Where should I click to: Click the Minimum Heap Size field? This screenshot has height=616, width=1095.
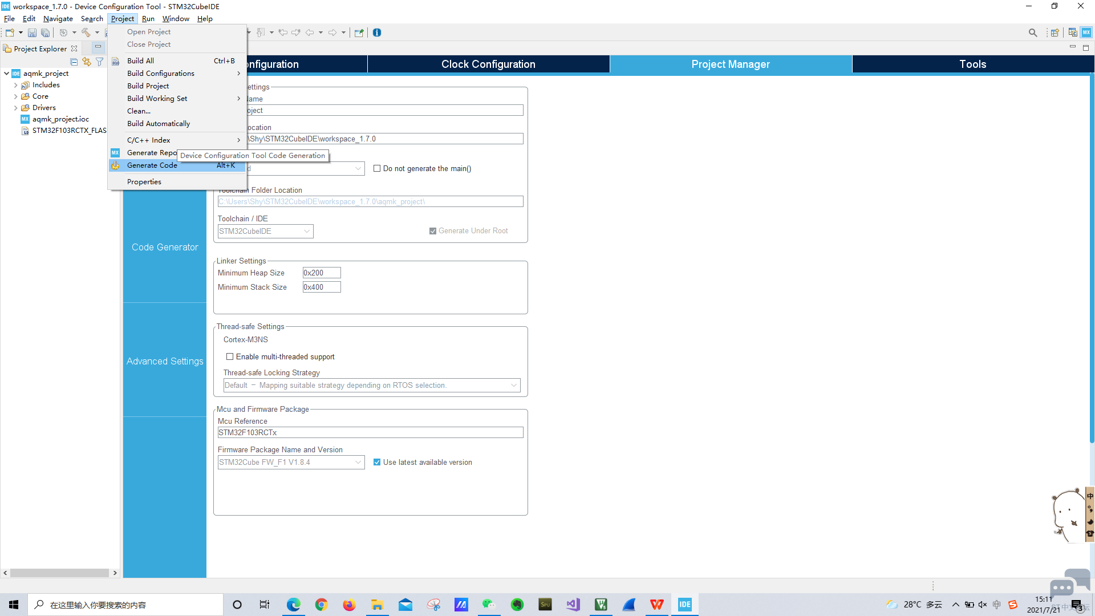(322, 273)
